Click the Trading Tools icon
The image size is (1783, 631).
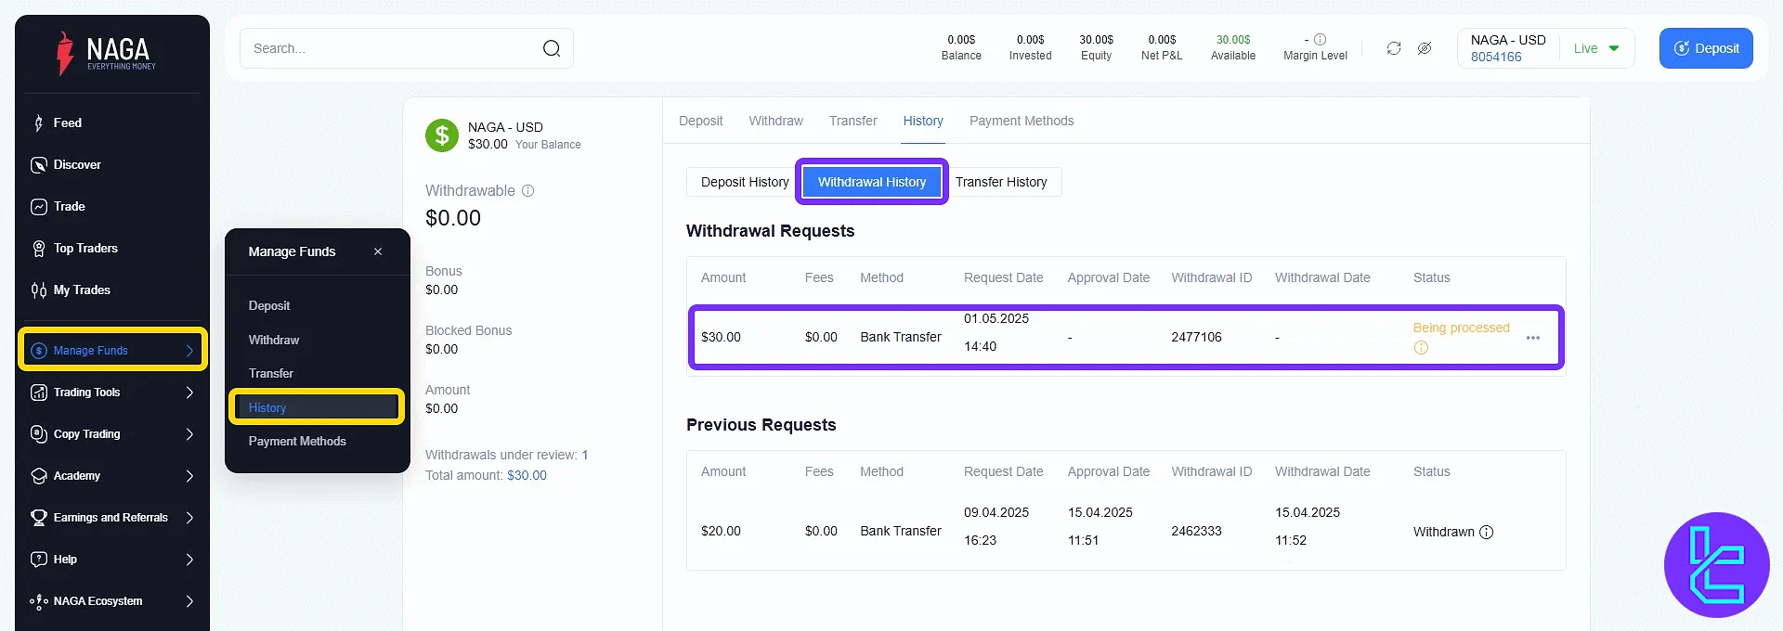[38, 392]
